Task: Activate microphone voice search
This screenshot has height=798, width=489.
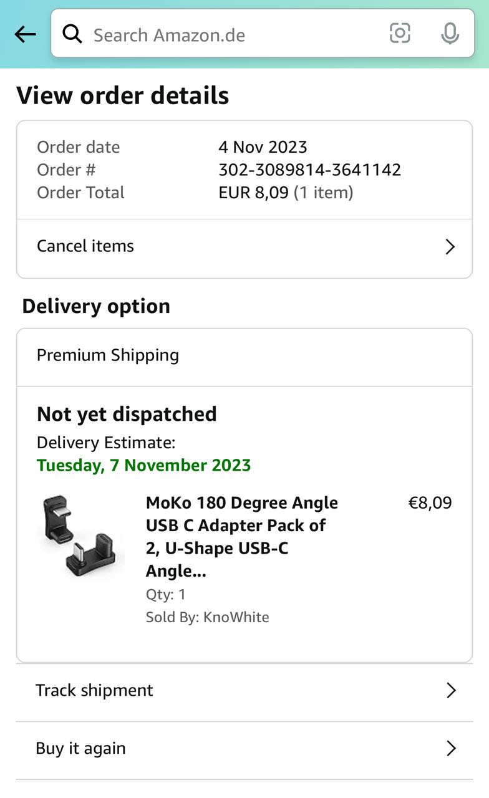Action: click(450, 34)
